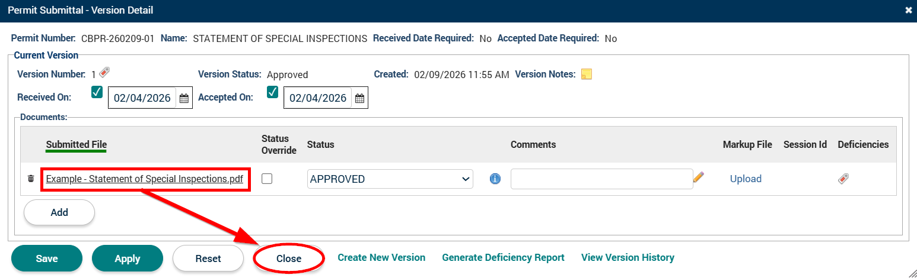Image resolution: width=917 pixels, height=278 pixels.
Task: Click inside the Comments text field
Action: click(x=601, y=179)
